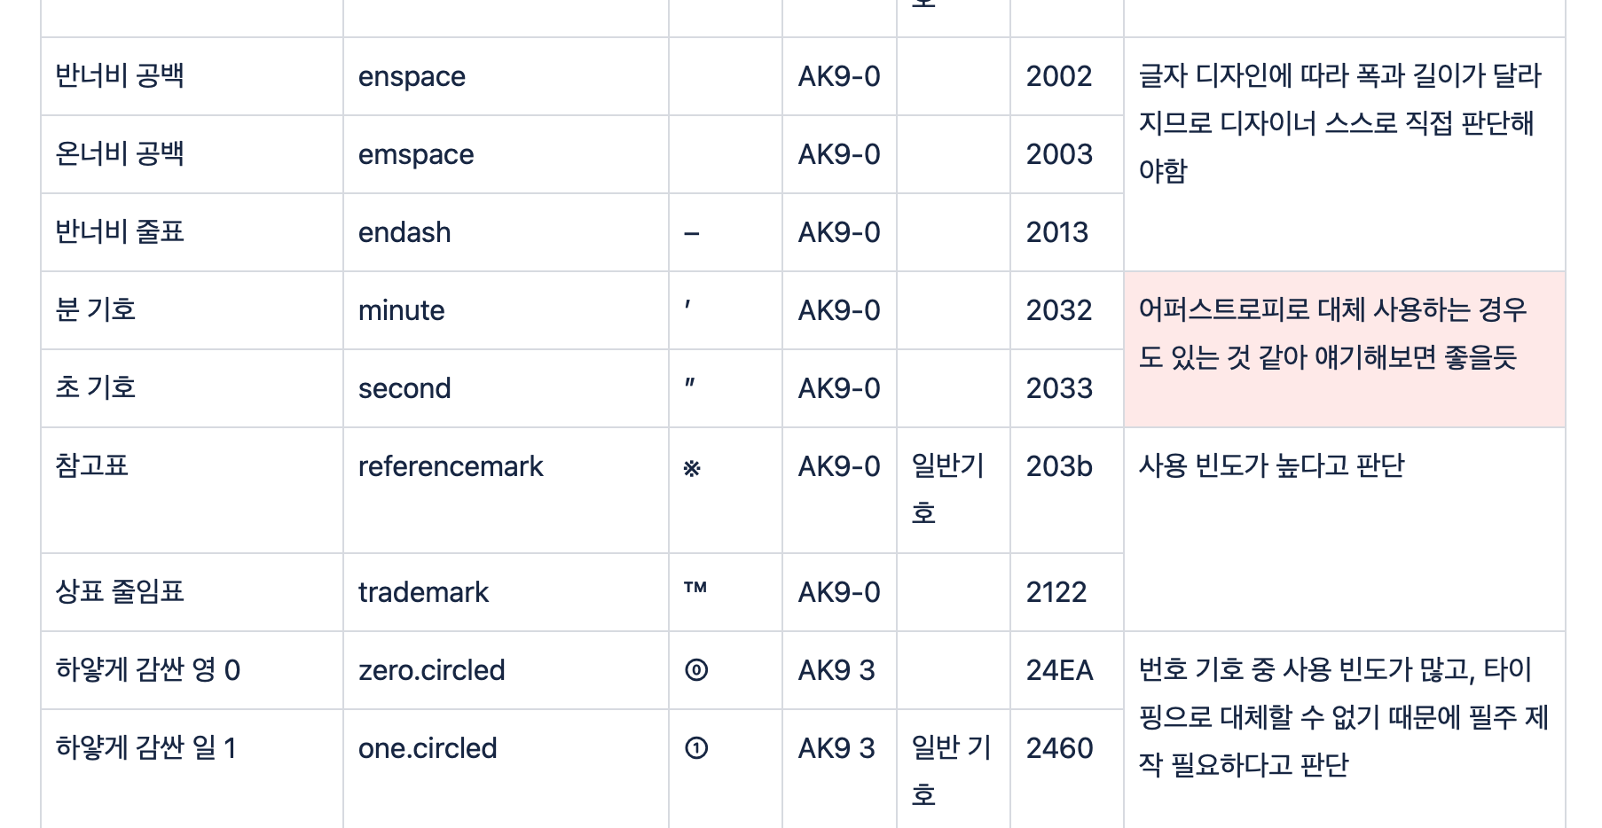The height and width of the screenshot is (828, 1602).
Task: Select the "하얗게 감싼 영 0" cell
Action: coord(148,670)
